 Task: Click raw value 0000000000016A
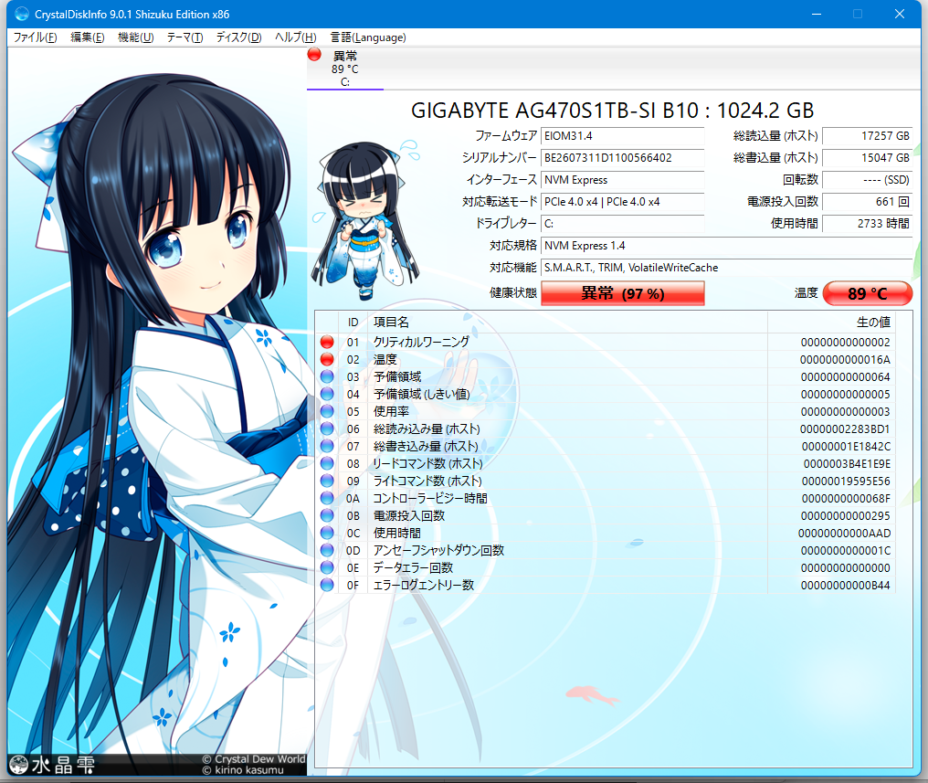845,360
